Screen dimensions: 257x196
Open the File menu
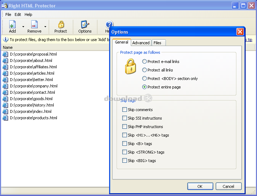(8, 15)
